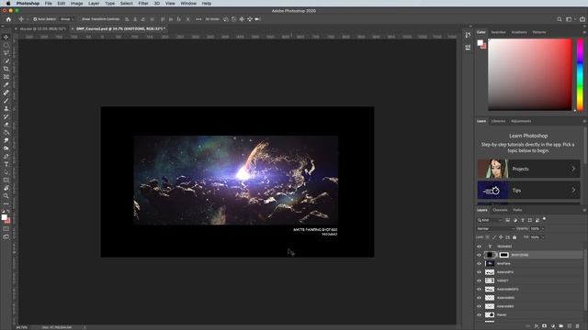Select the Lasso tool

(6, 53)
